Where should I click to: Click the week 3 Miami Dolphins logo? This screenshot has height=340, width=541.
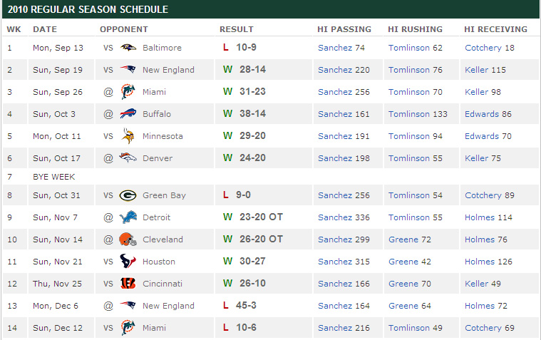128,92
